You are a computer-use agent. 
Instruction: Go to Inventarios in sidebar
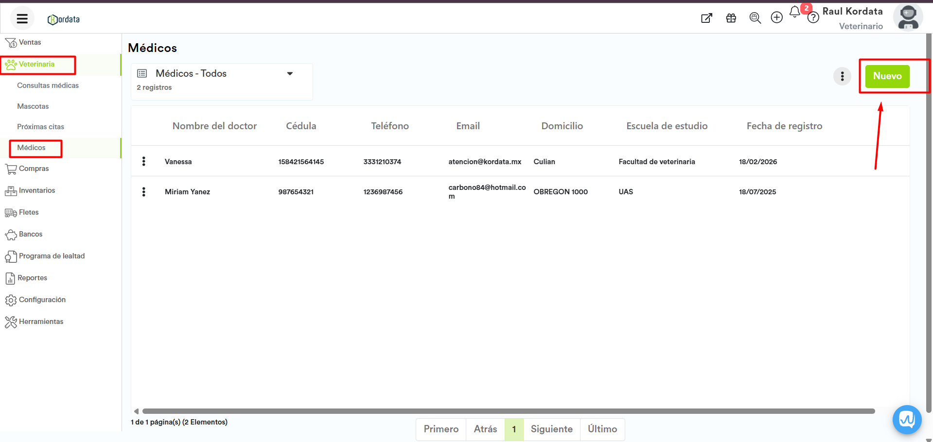point(37,190)
